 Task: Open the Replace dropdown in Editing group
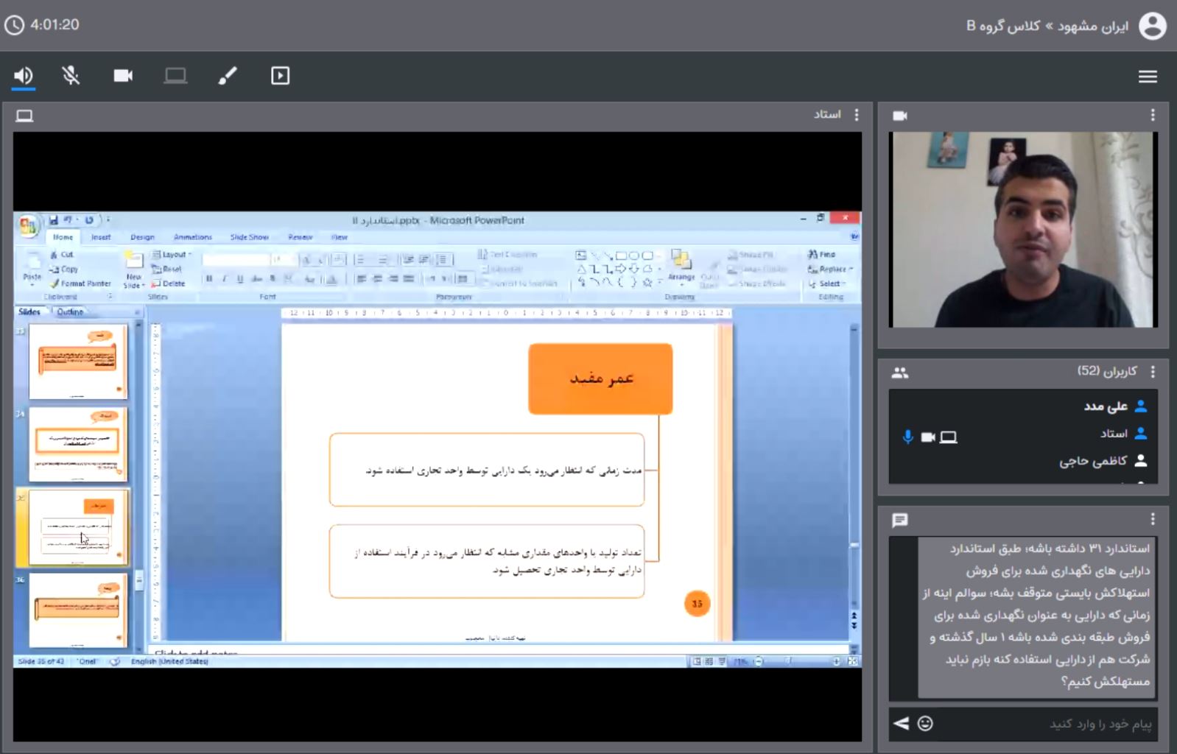coord(830,269)
